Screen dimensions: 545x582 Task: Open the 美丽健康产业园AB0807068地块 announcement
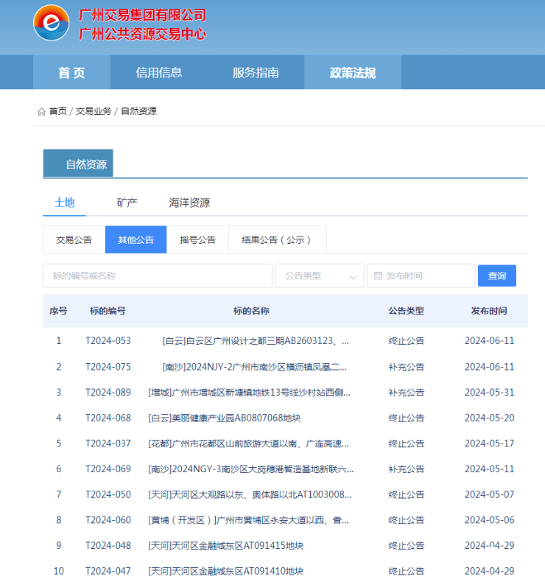225,418
